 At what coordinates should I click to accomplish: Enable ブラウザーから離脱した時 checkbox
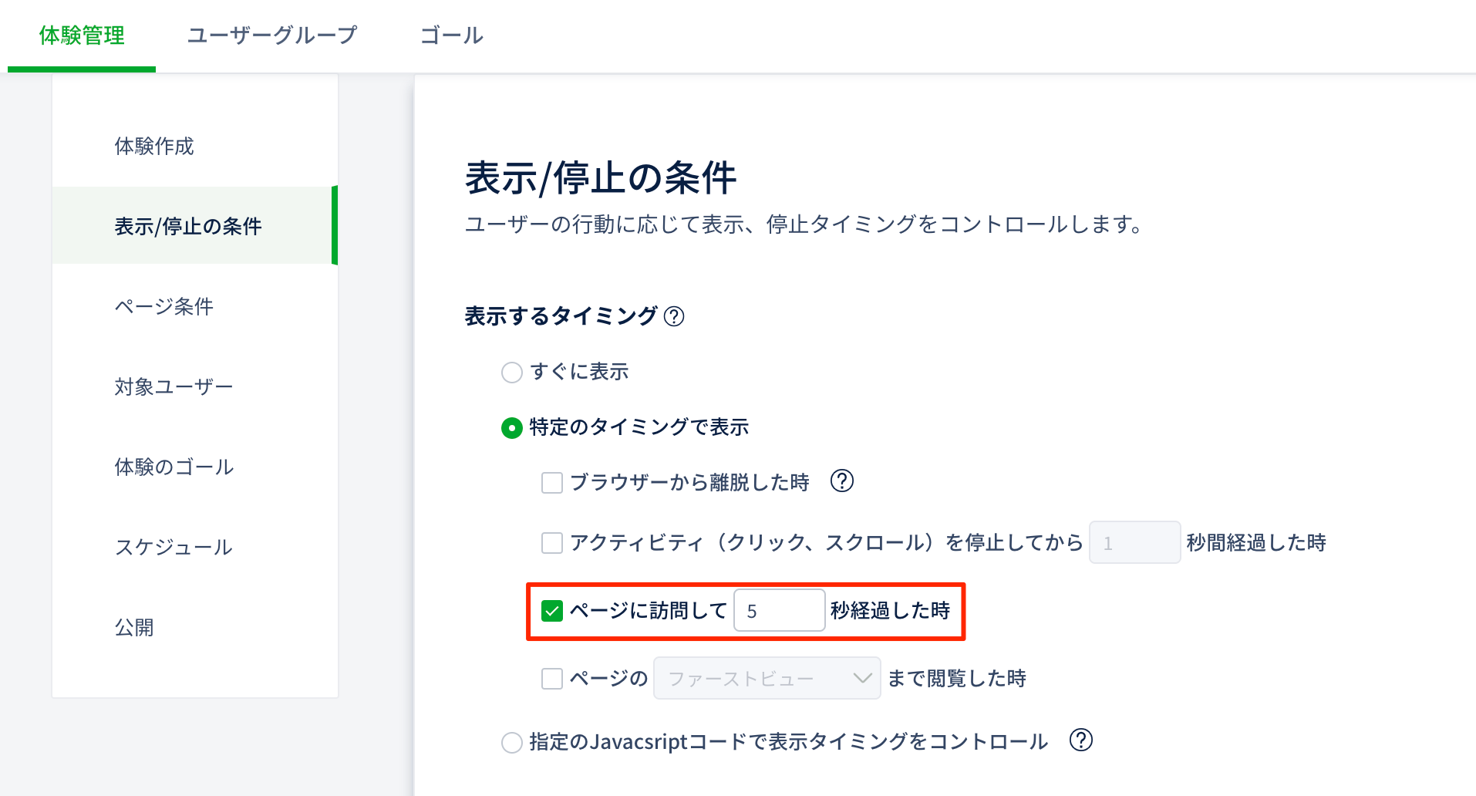point(552,483)
